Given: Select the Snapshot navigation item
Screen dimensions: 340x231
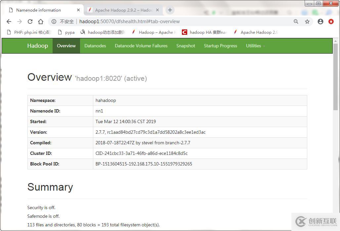Looking at the screenshot, I should tap(186, 46).
